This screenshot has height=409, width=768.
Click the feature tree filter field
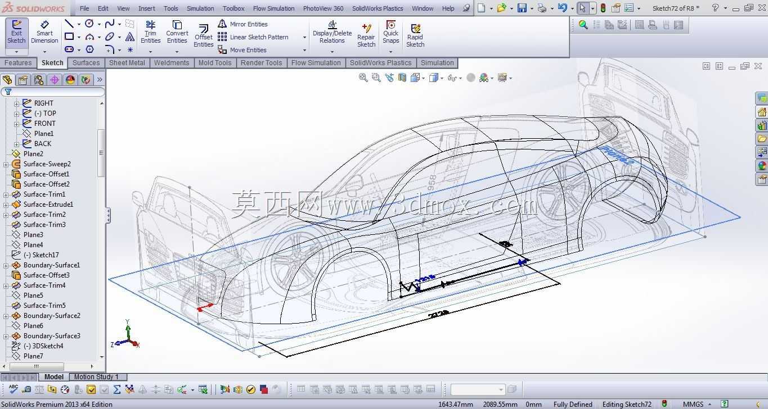52,92
